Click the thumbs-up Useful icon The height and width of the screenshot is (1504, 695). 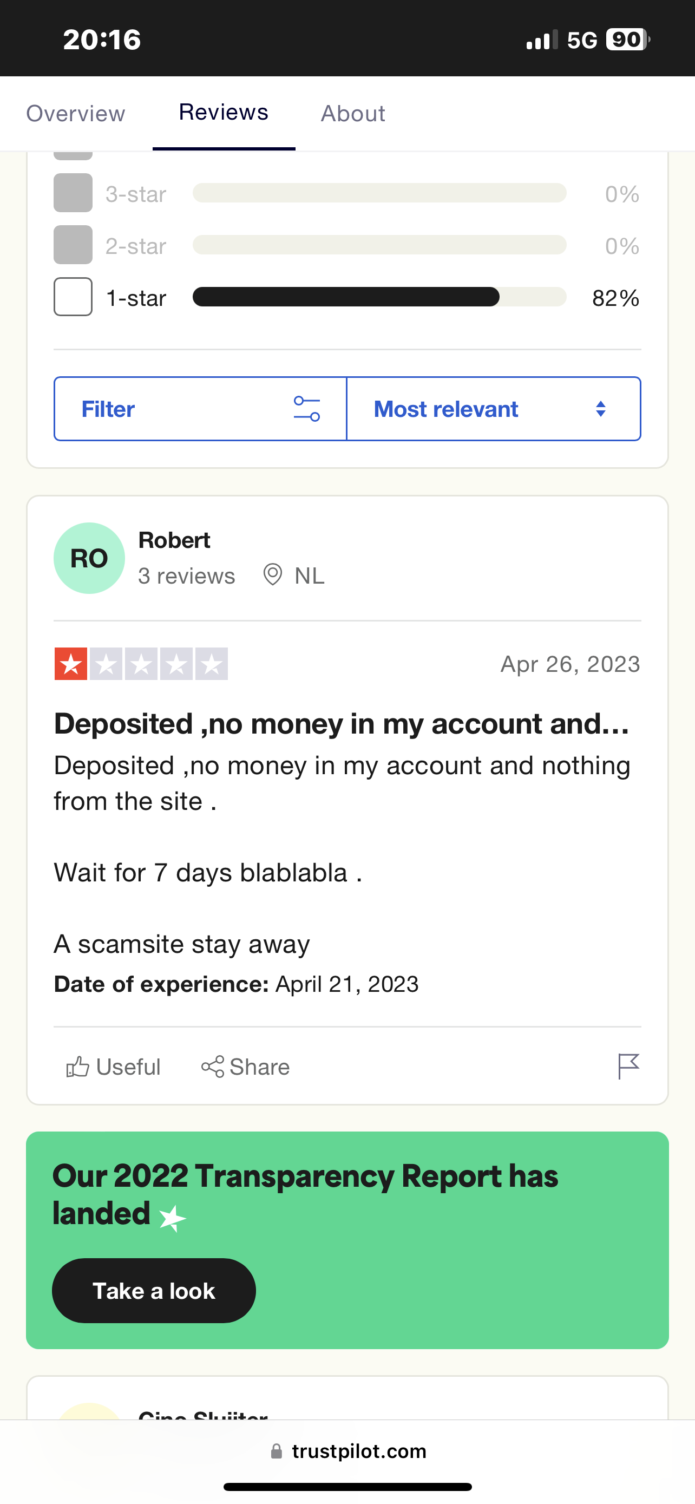click(77, 1067)
